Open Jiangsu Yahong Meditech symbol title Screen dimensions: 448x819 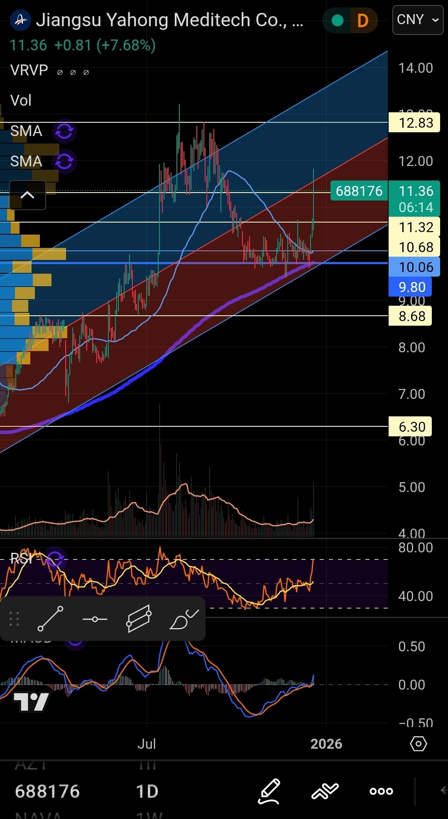click(169, 20)
